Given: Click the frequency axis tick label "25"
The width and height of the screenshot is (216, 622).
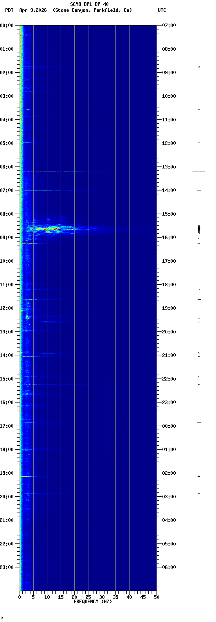Looking at the screenshot, I should coord(88,597).
